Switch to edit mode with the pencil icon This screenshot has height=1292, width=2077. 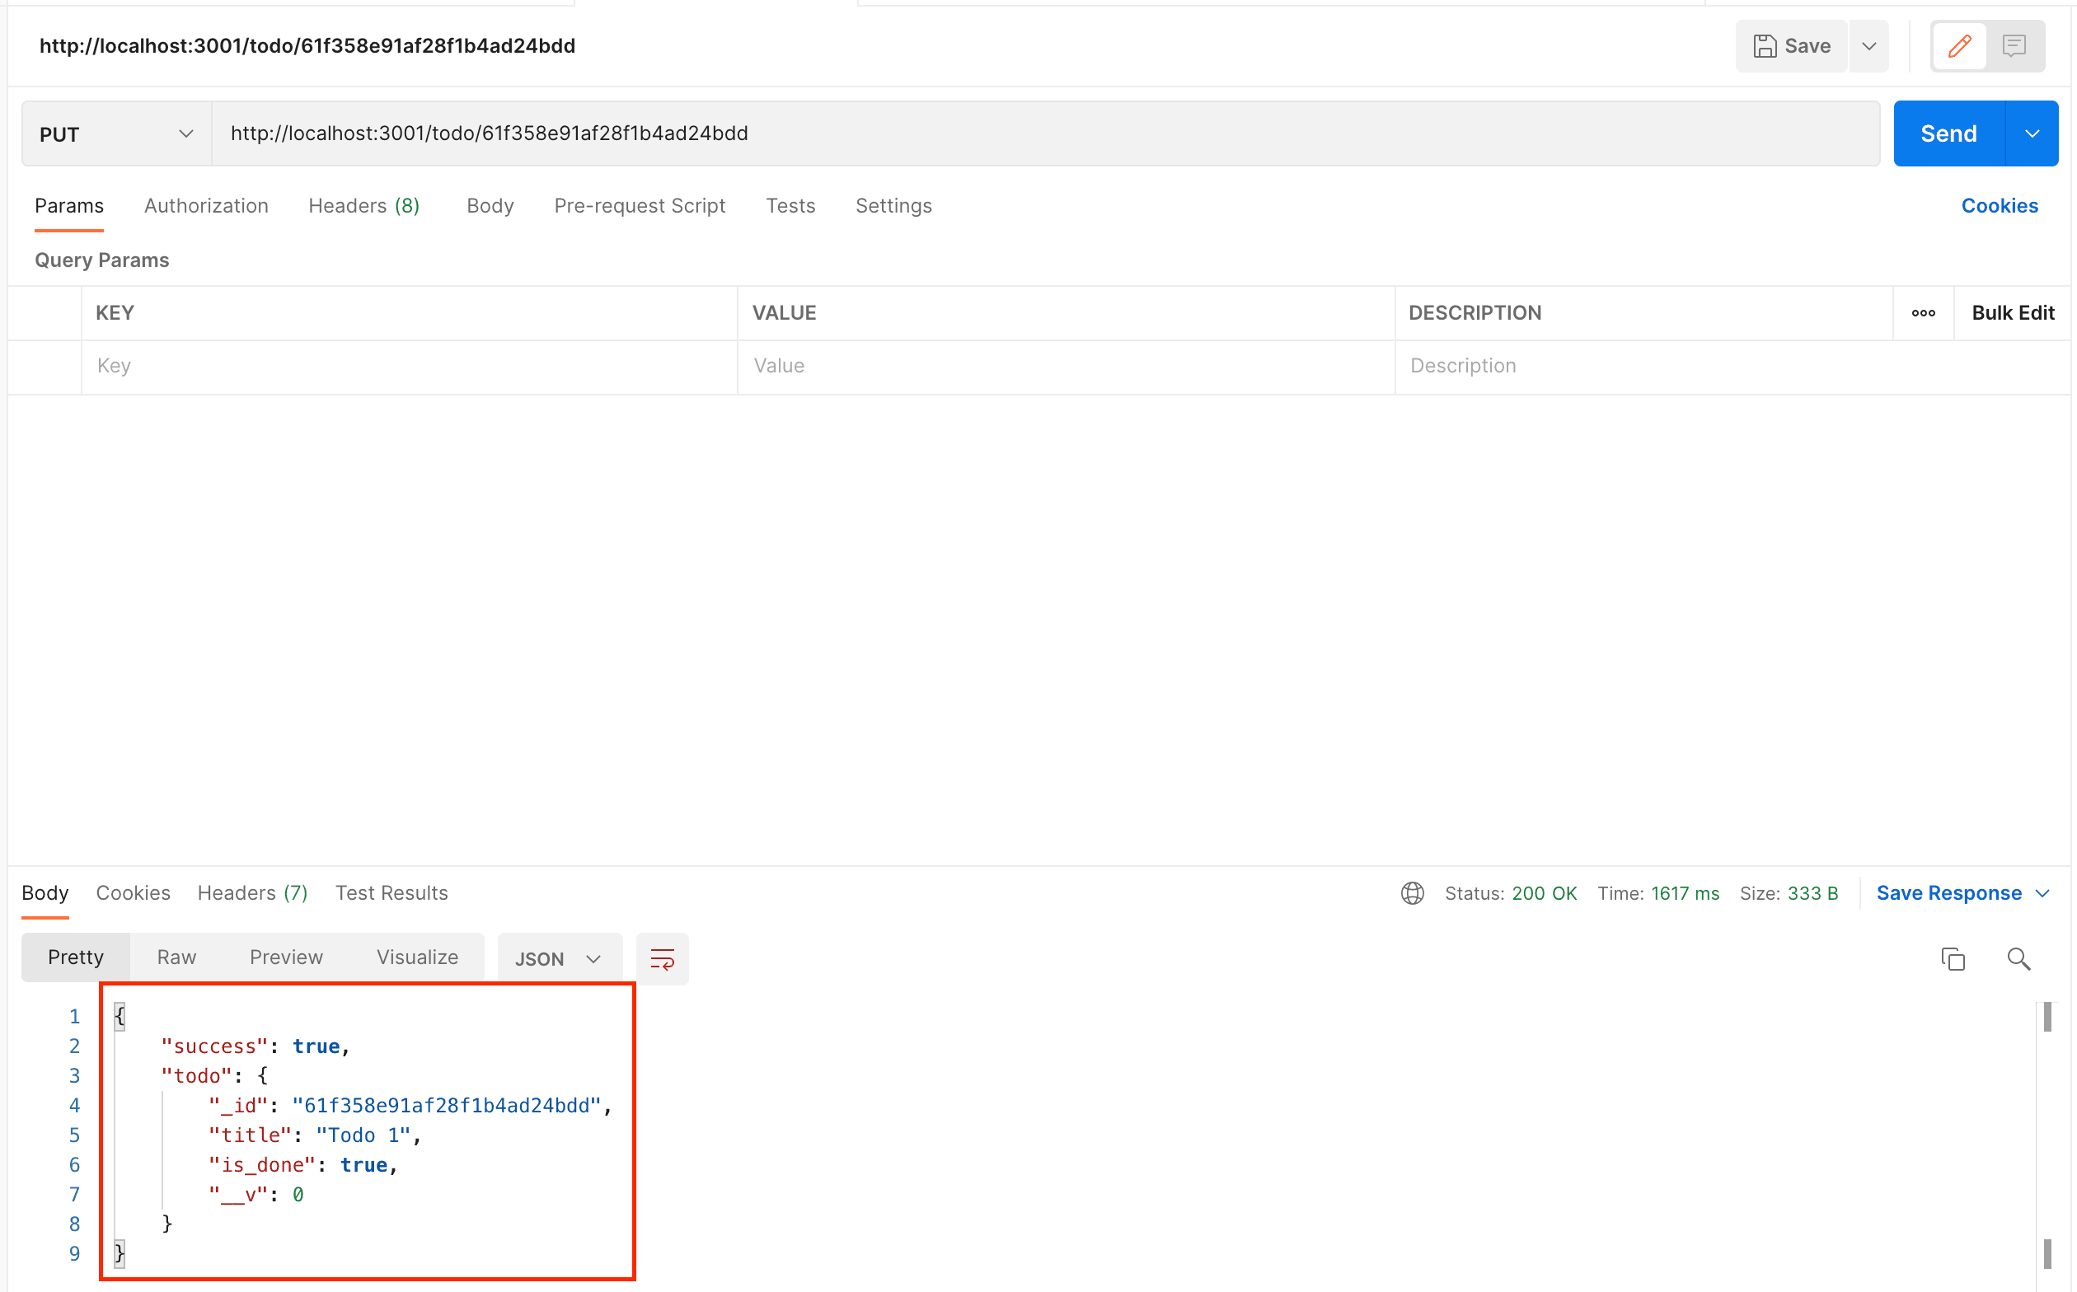coord(1959,46)
